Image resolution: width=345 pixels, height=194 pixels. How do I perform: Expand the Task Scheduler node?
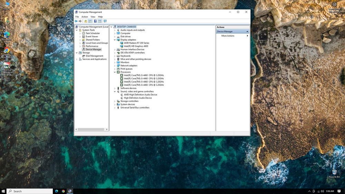80,33
